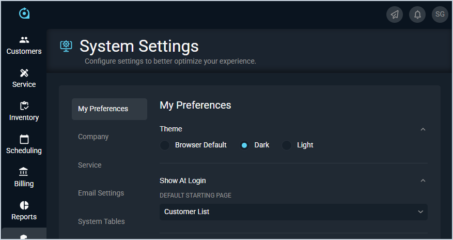Select the Light theme radio button
Viewport: 453px width, 240px height.
point(287,145)
